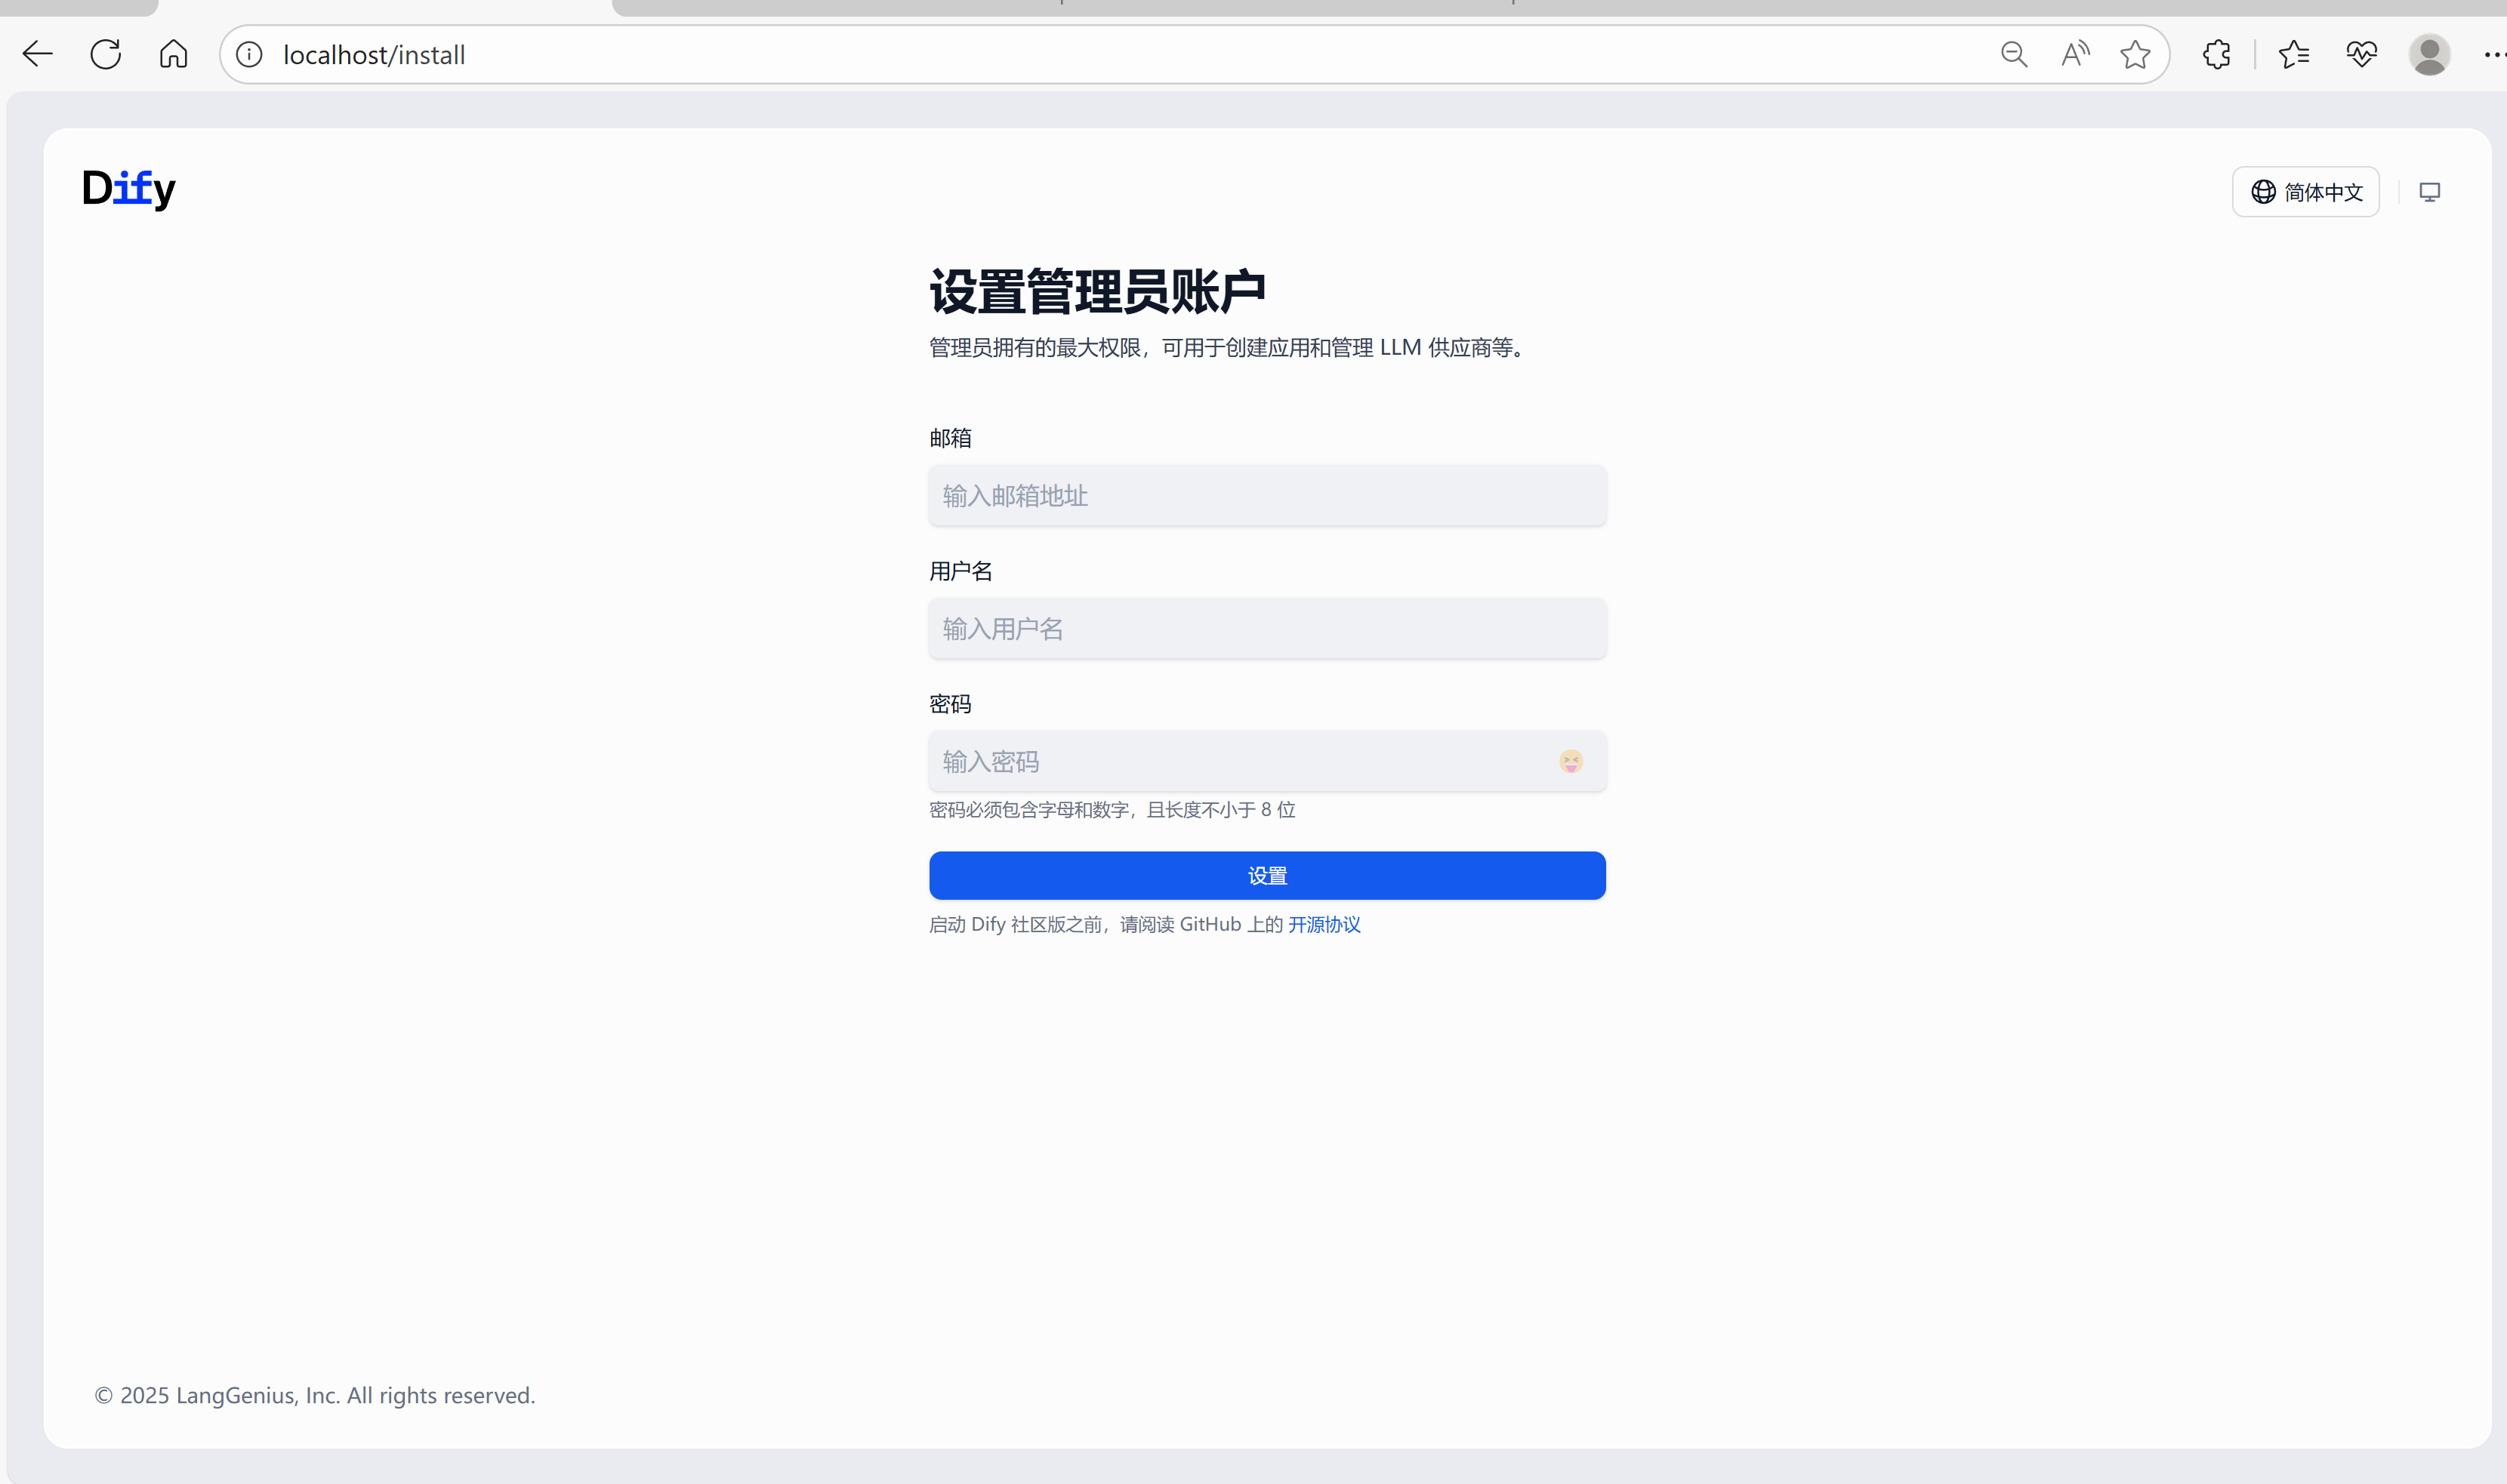Click the 密码 field label
Image resolution: width=2507 pixels, height=1484 pixels.
(951, 704)
